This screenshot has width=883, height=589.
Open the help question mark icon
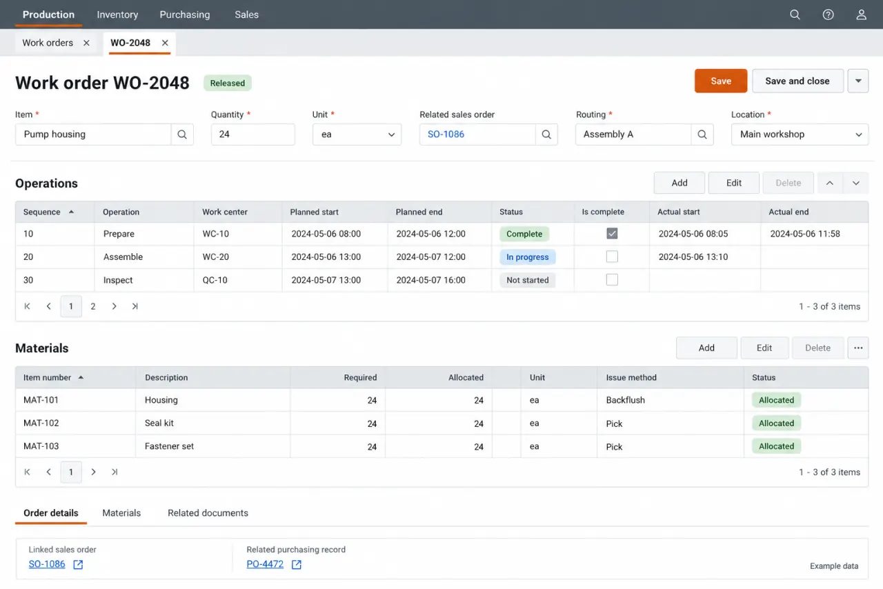pyautogui.click(x=829, y=14)
